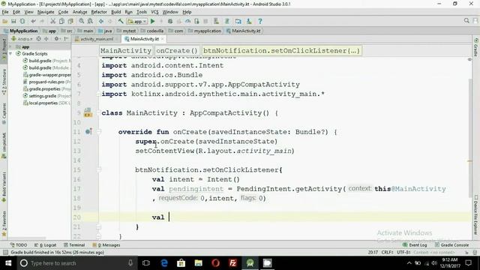Click the Back navigation arrow icon

pyautogui.click(x=101, y=21)
